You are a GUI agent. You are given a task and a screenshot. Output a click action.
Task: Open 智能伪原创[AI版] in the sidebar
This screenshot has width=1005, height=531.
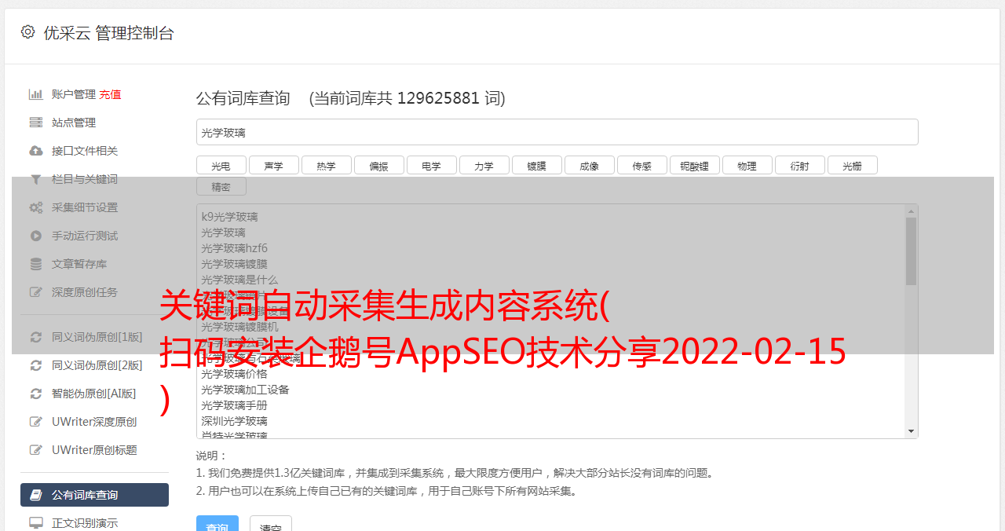pos(94,394)
